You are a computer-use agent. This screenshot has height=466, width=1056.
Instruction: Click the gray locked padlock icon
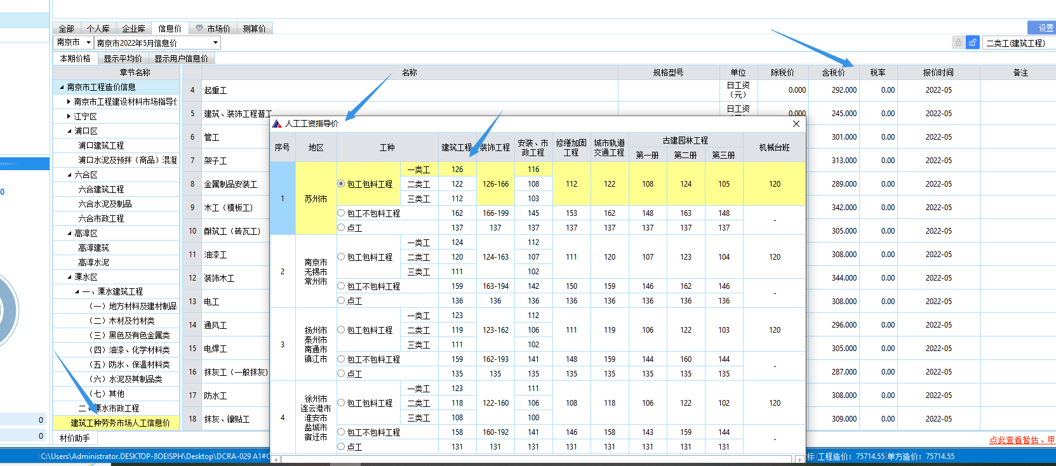[958, 43]
